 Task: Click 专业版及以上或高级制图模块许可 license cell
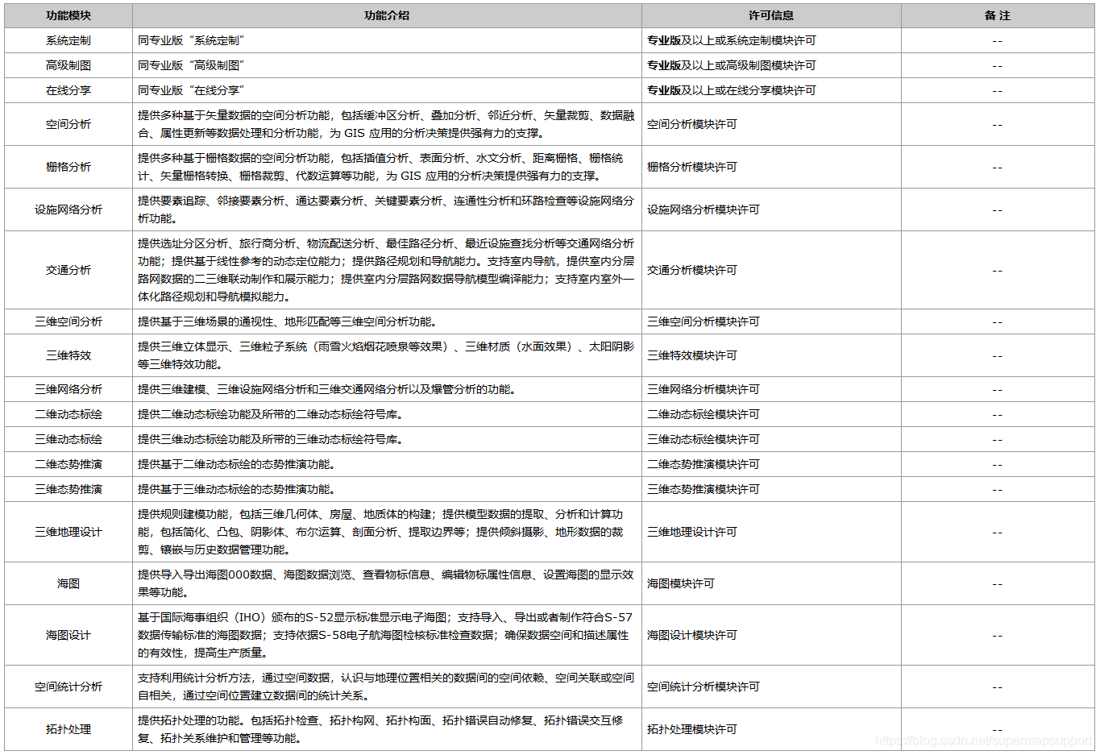pos(771,65)
